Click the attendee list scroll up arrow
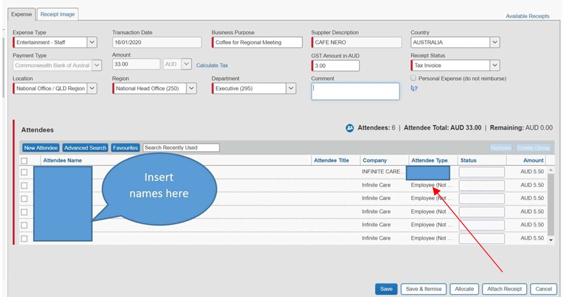563x297 pixels. point(551,170)
